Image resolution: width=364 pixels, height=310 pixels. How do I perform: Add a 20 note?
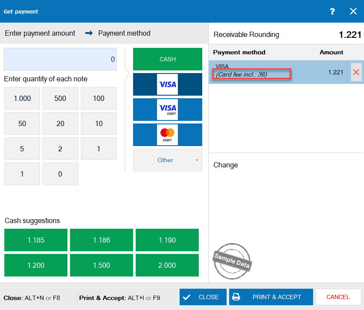click(x=60, y=123)
